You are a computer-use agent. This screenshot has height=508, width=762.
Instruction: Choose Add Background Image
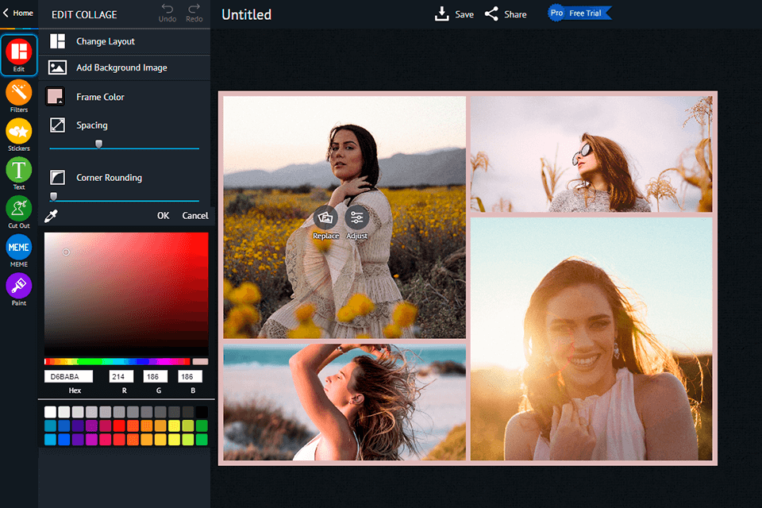[121, 68]
